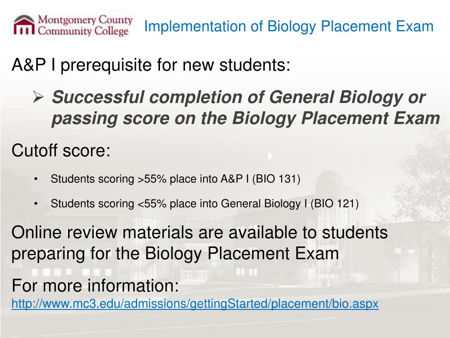Click the Online review materials paragraph
Image resolution: width=450 pixels, height=338 pixels.
(200, 243)
